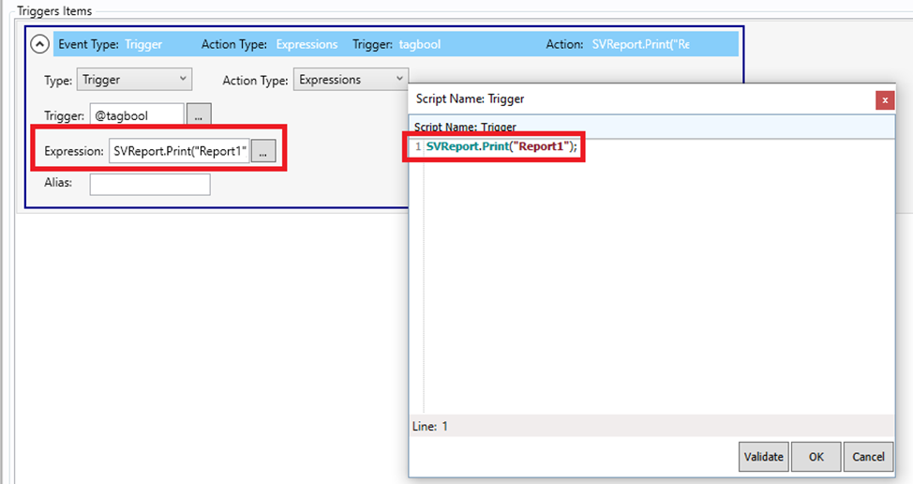Click the Line: 1 status text

(430, 427)
